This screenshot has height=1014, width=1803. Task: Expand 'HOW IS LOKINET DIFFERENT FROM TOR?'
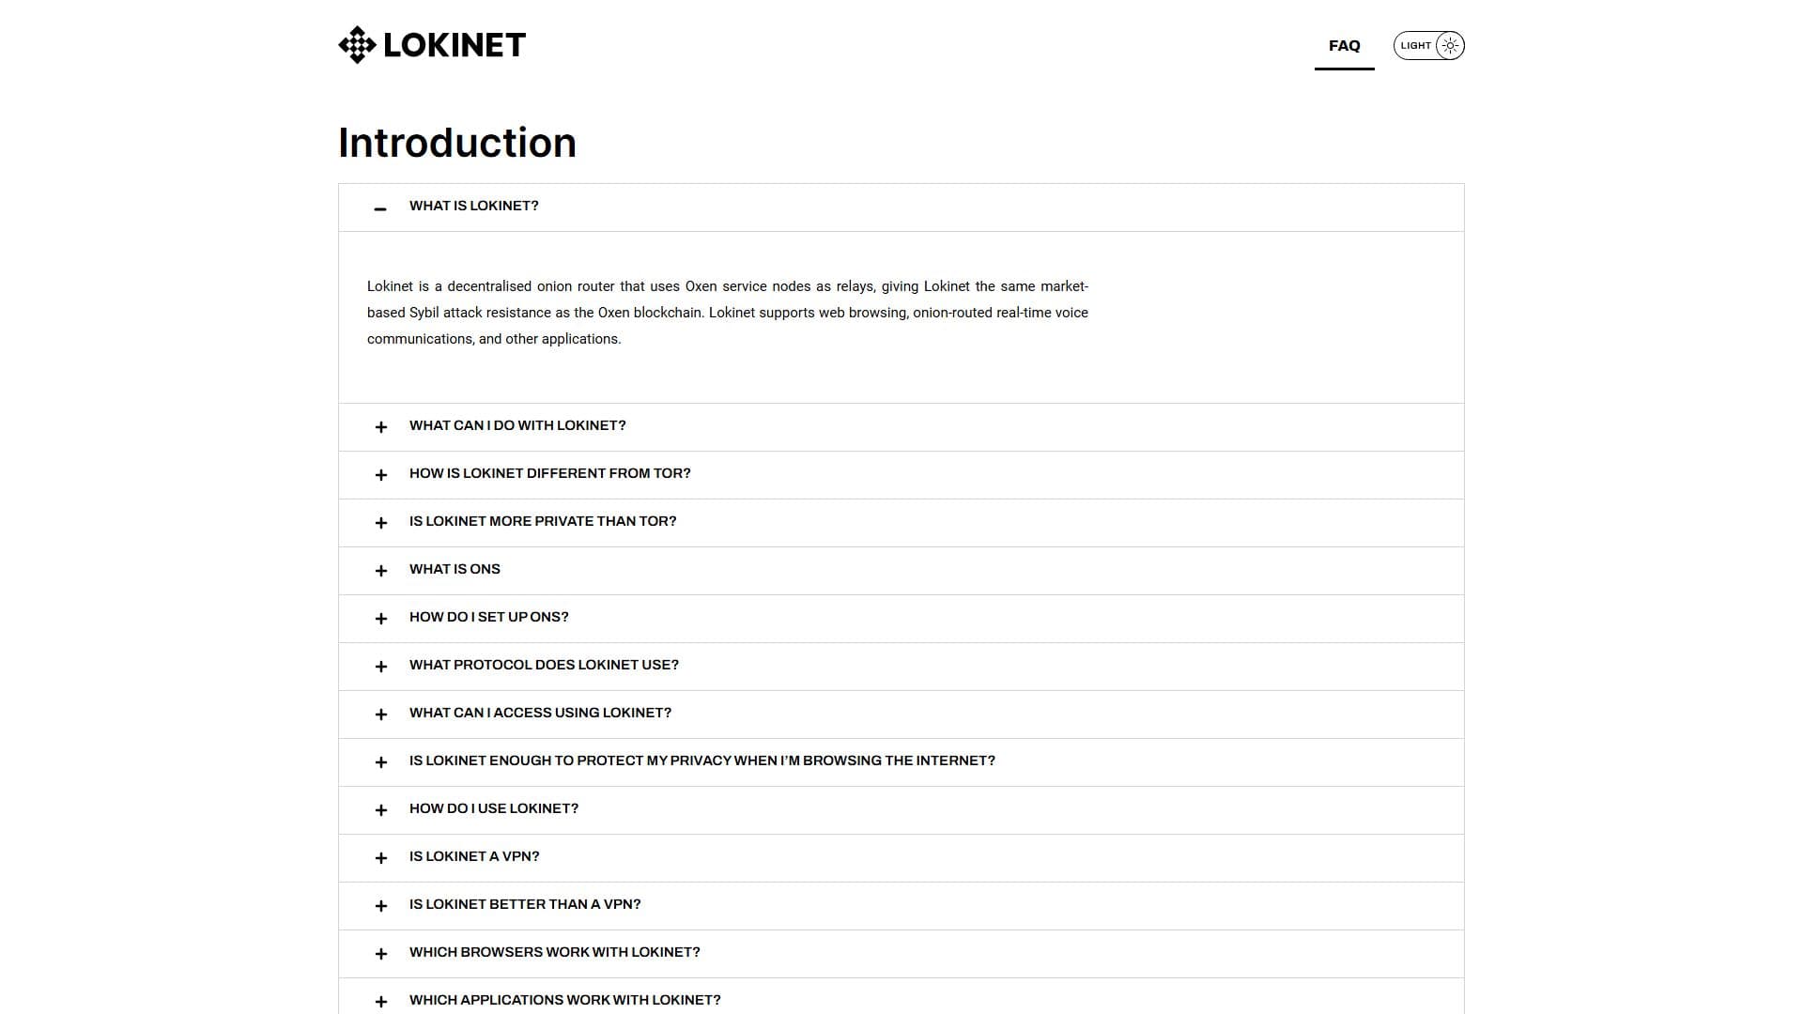901,475
